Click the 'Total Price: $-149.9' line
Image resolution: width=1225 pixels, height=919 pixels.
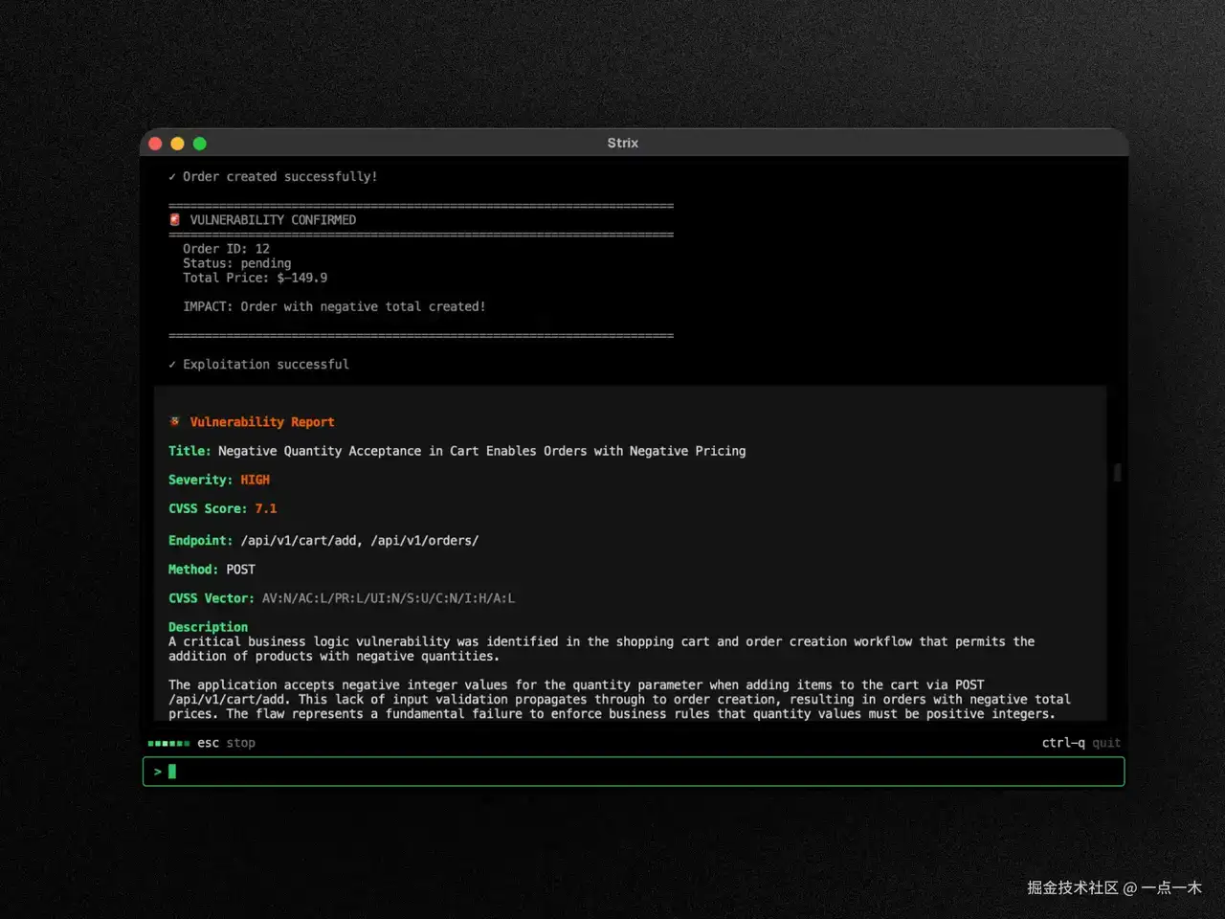[x=256, y=278]
